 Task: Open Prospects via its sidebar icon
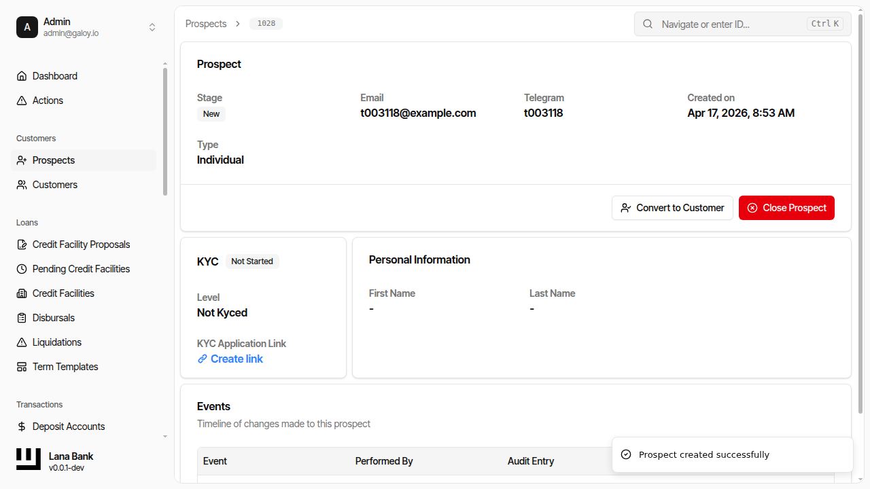click(x=21, y=160)
